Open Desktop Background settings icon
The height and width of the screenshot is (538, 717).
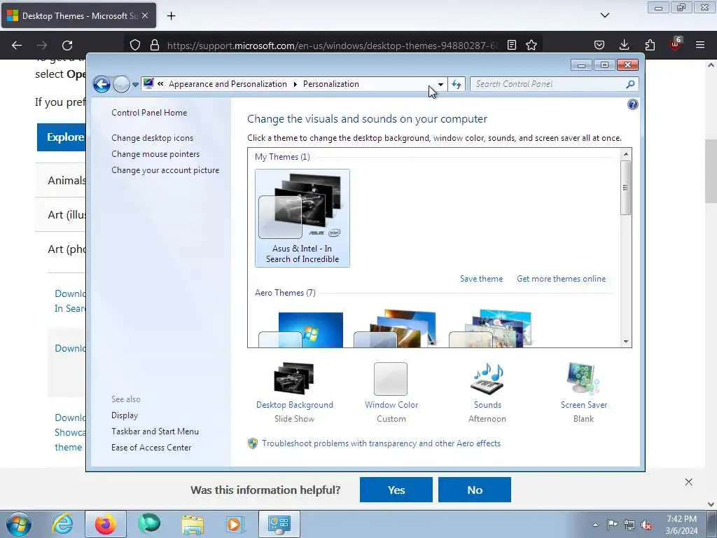tap(294, 378)
